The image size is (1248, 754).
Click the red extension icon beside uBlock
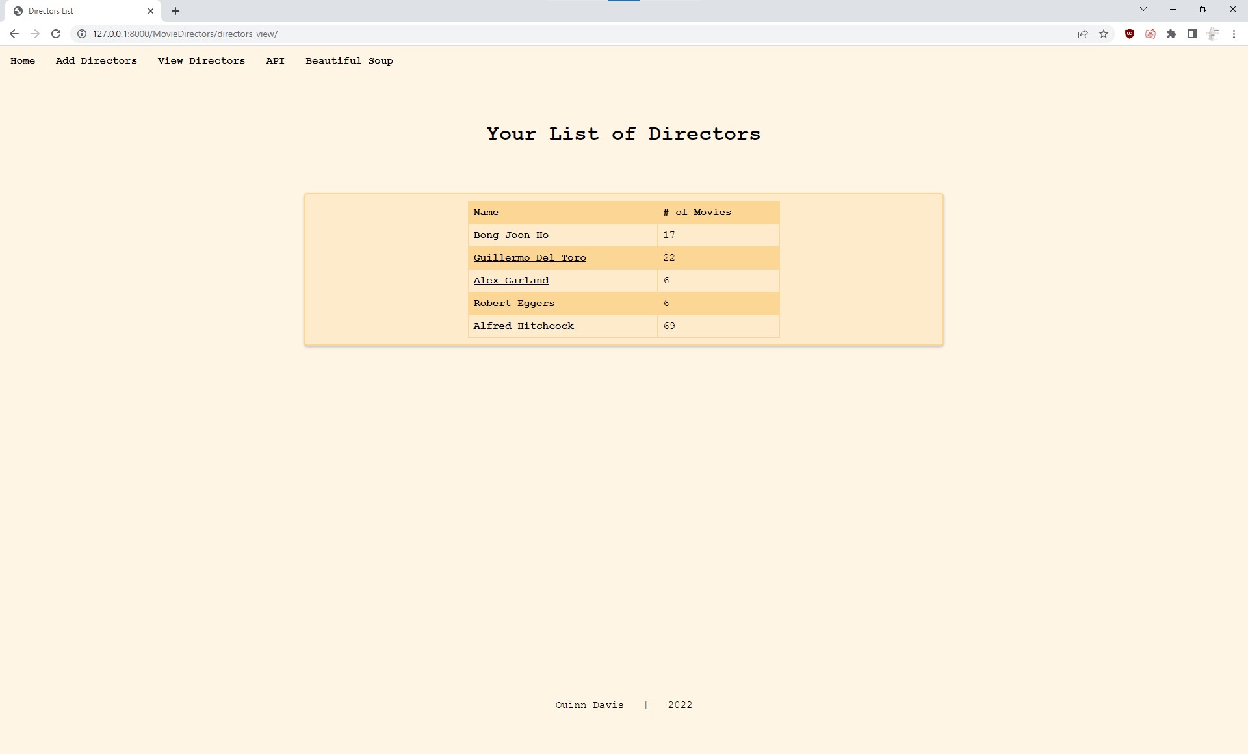pos(1150,34)
